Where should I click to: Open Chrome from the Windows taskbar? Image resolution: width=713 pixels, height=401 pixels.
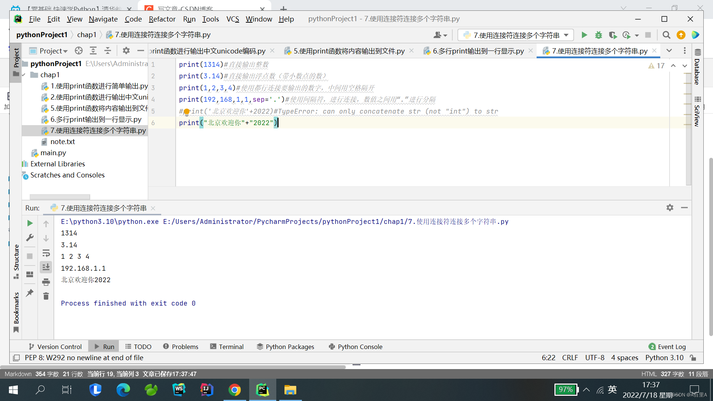235,390
